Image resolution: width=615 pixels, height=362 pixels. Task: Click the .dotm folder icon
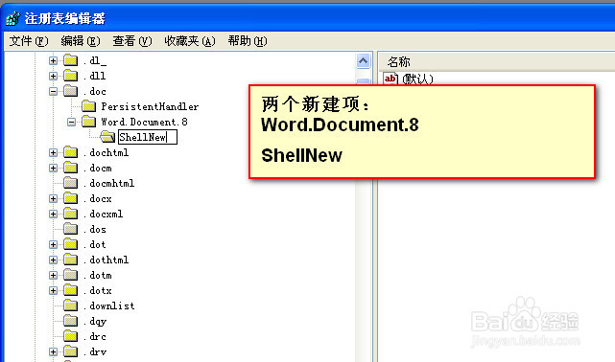pyautogui.click(x=71, y=275)
